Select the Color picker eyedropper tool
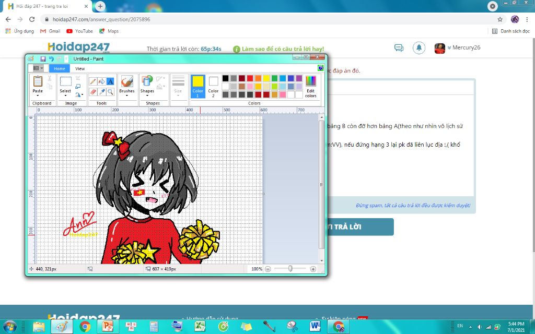 coord(102,92)
